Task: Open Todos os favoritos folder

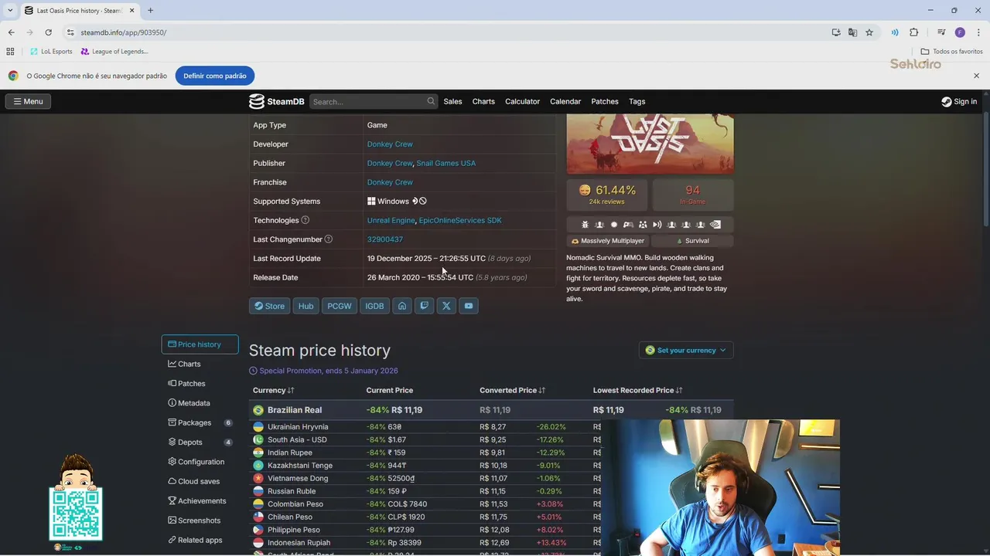Action: pyautogui.click(x=951, y=52)
